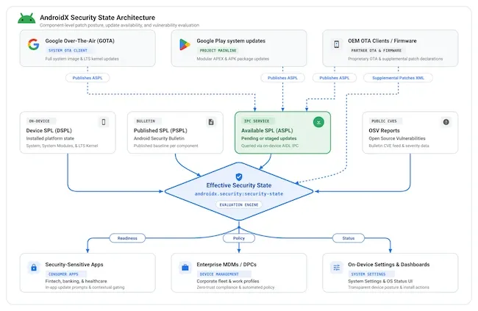
Task: Click the androidx.security:security-state text
Action: [239, 193]
